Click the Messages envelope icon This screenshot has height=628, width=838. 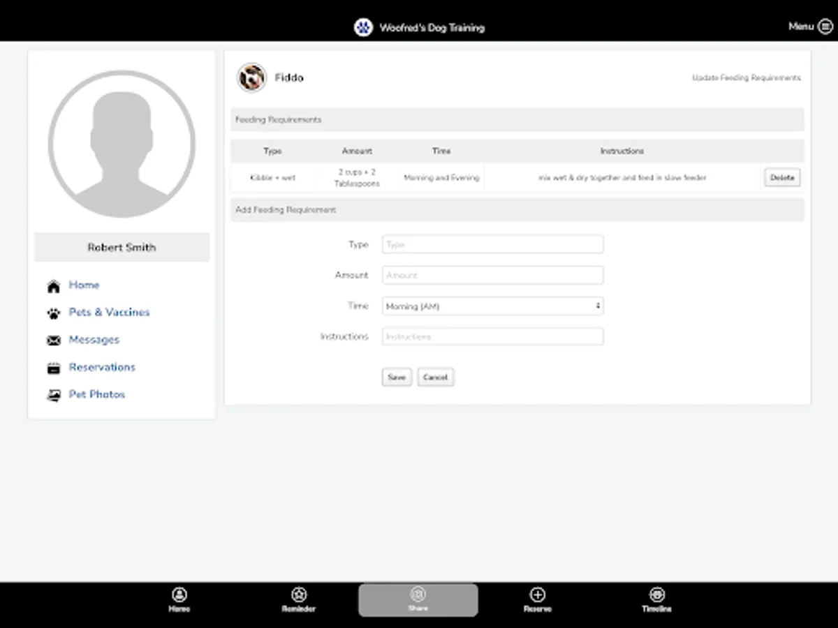coord(53,340)
